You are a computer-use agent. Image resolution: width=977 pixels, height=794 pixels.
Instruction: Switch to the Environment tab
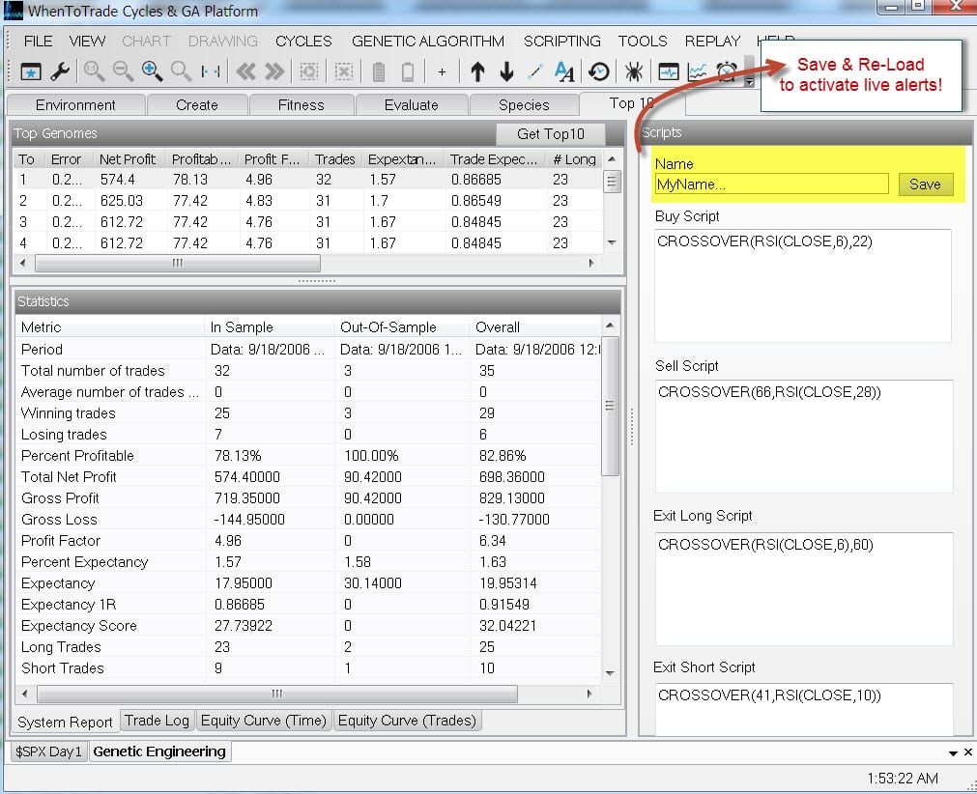pyautogui.click(x=75, y=105)
